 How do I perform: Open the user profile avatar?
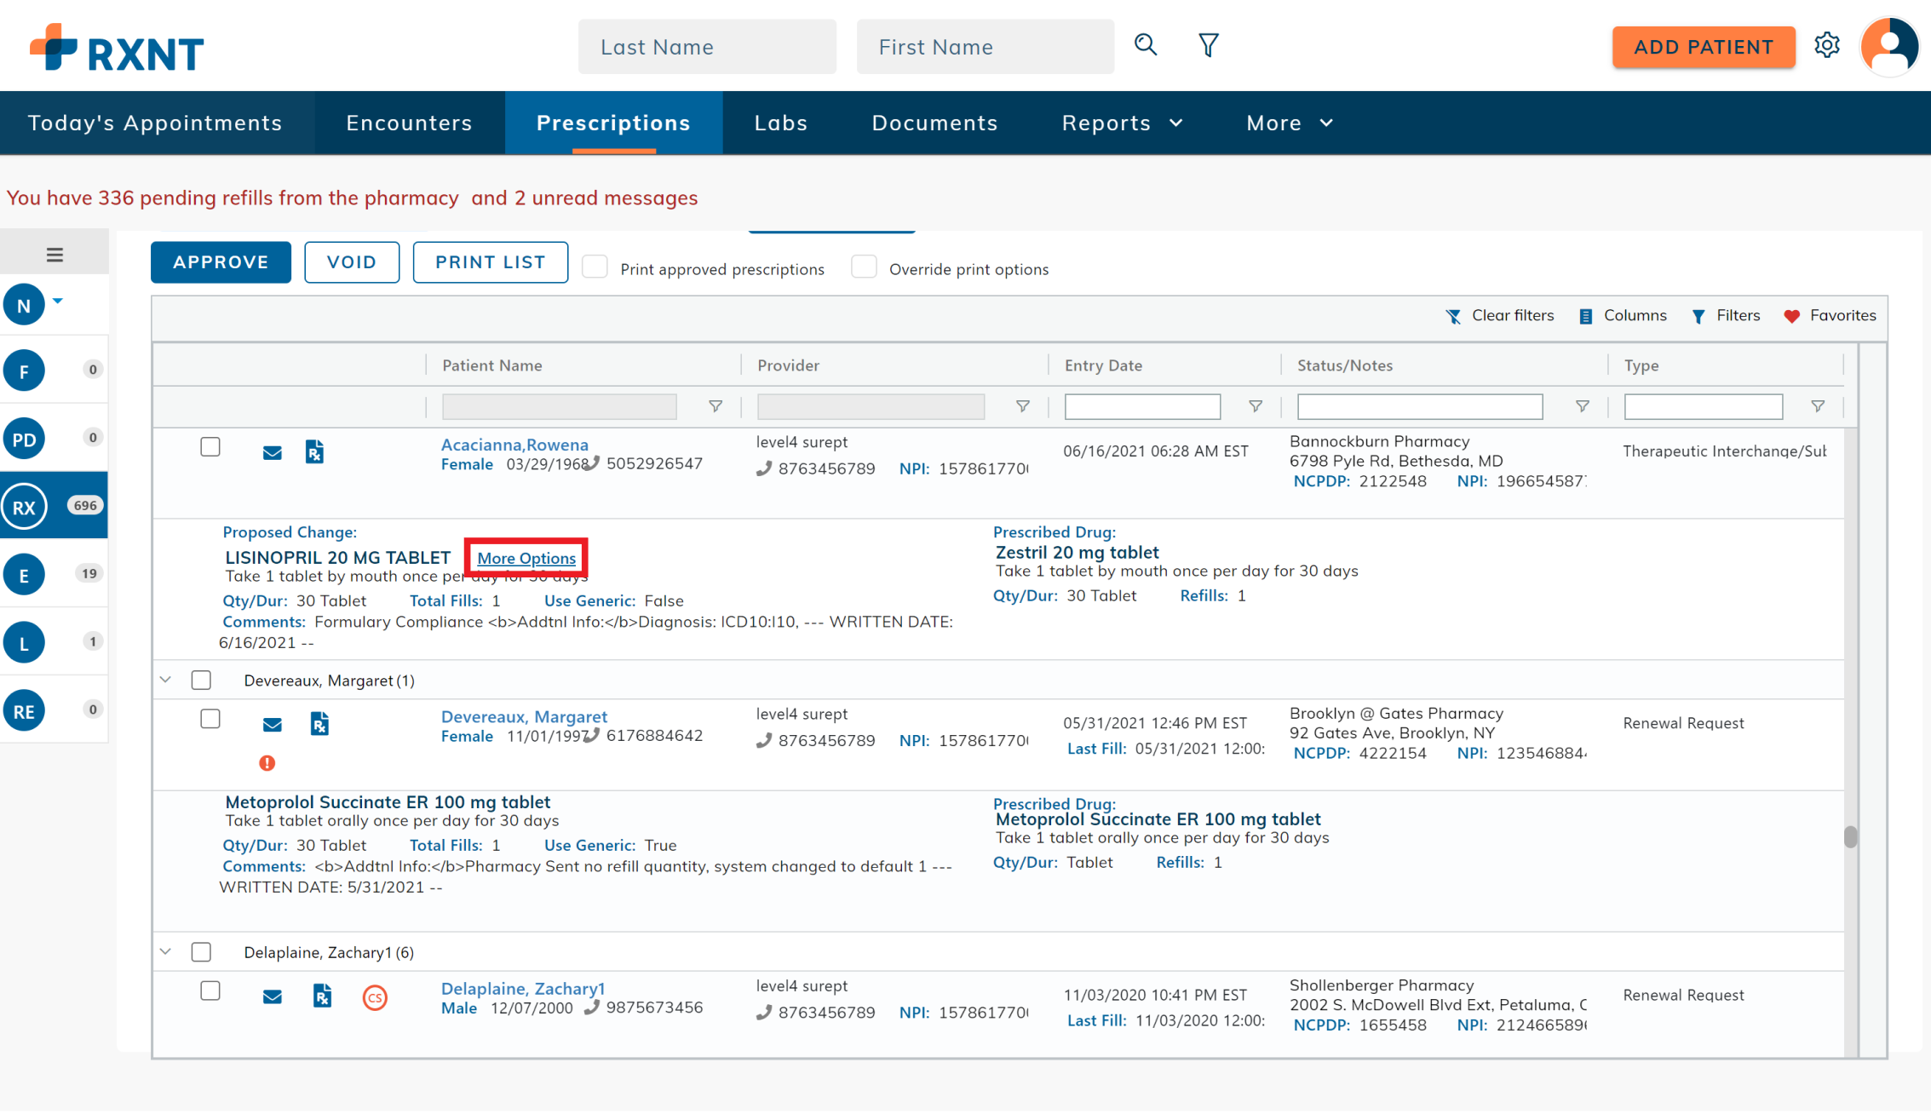[x=1889, y=47]
